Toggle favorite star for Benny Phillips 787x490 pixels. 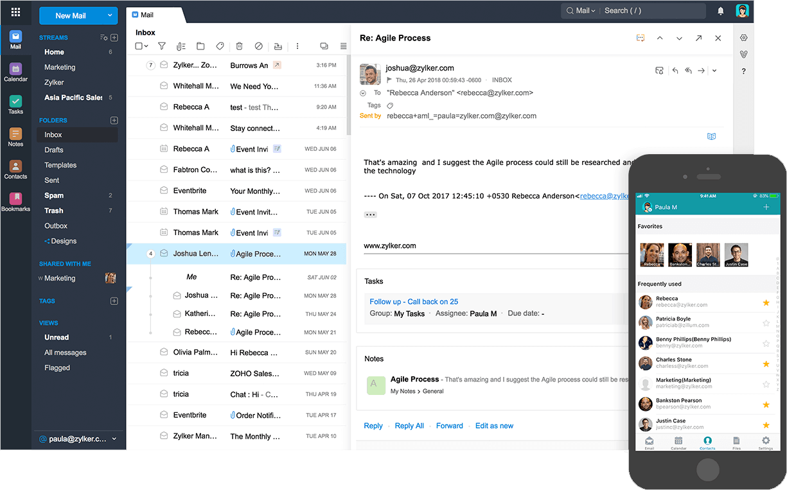[x=766, y=344]
